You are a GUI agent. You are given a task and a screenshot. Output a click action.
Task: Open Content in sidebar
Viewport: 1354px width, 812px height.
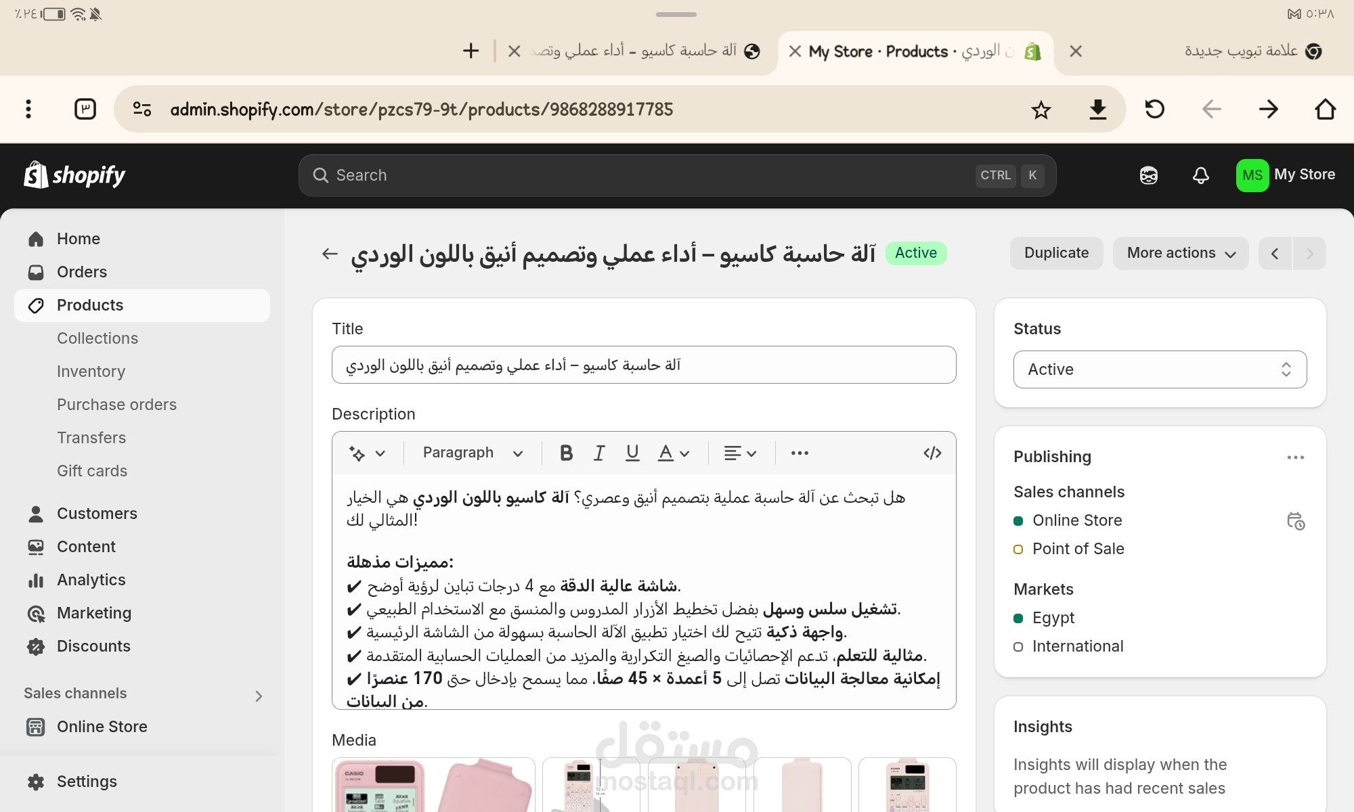(x=142, y=547)
